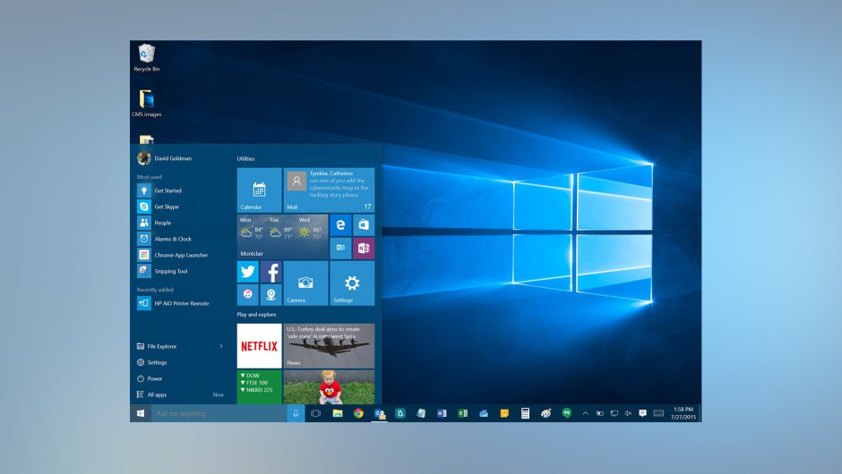The height and width of the screenshot is (474, 842).
Task: Launch Chrome App Launcher from Start list
Action: tap(181, 255)
